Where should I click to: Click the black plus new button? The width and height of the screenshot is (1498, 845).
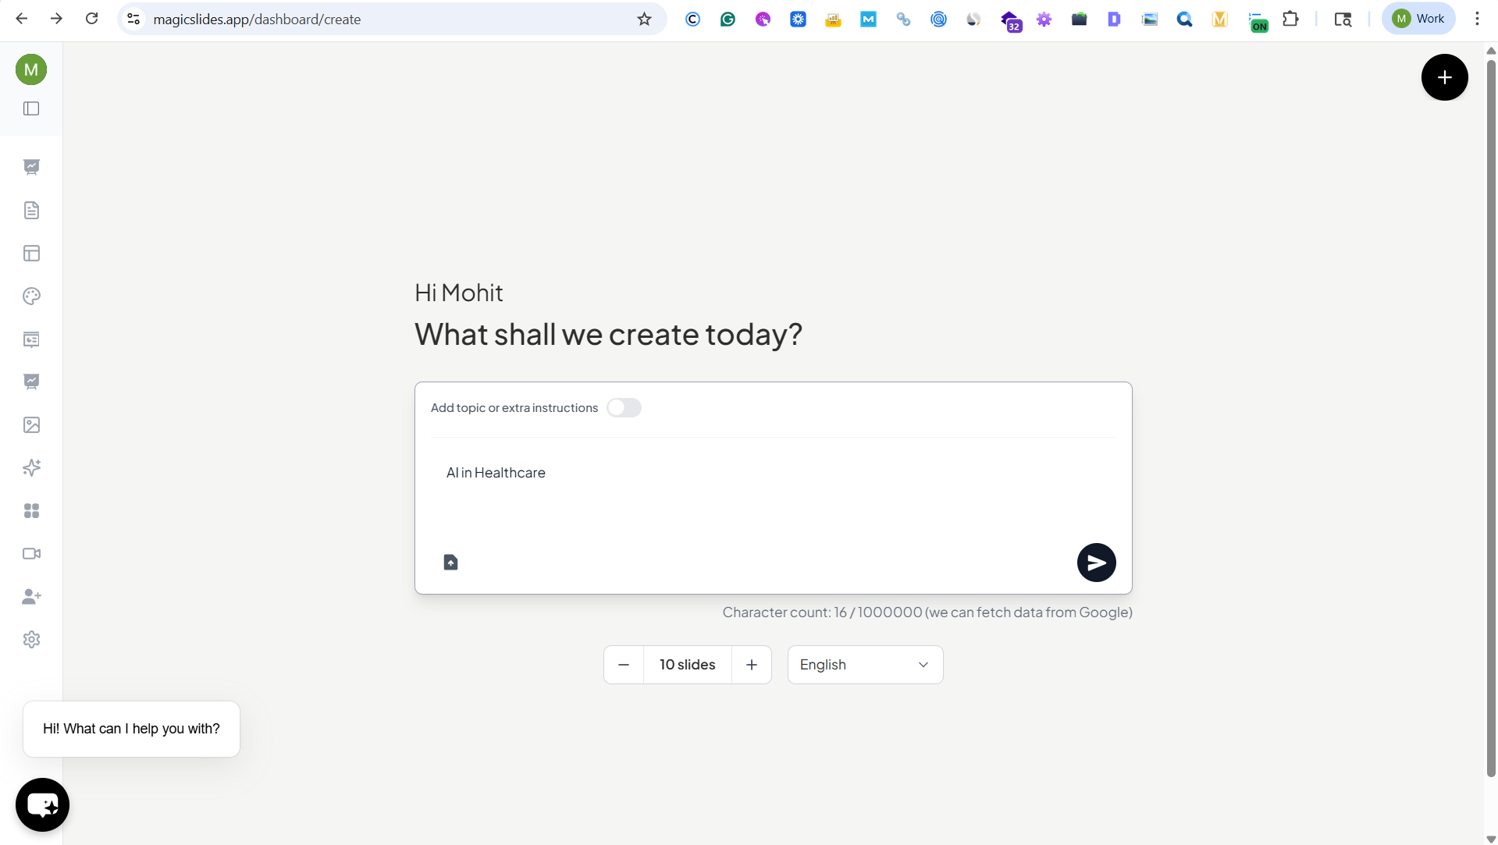1444,77
